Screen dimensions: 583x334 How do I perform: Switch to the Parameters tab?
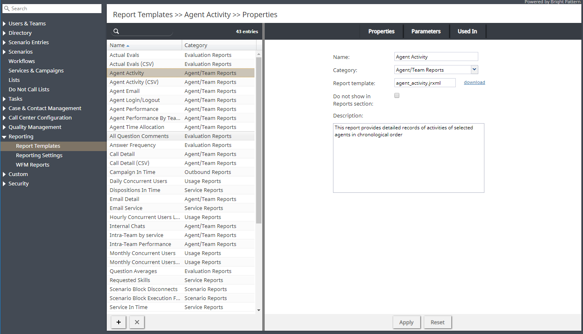(x=426, y=32)
